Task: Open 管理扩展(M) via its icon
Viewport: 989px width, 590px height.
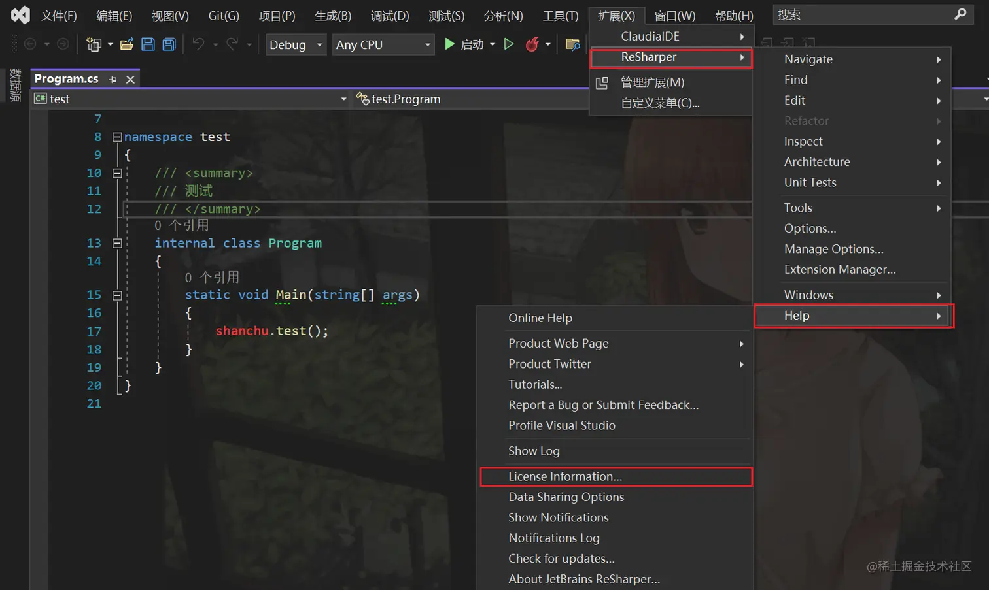Action: point(603,84)
